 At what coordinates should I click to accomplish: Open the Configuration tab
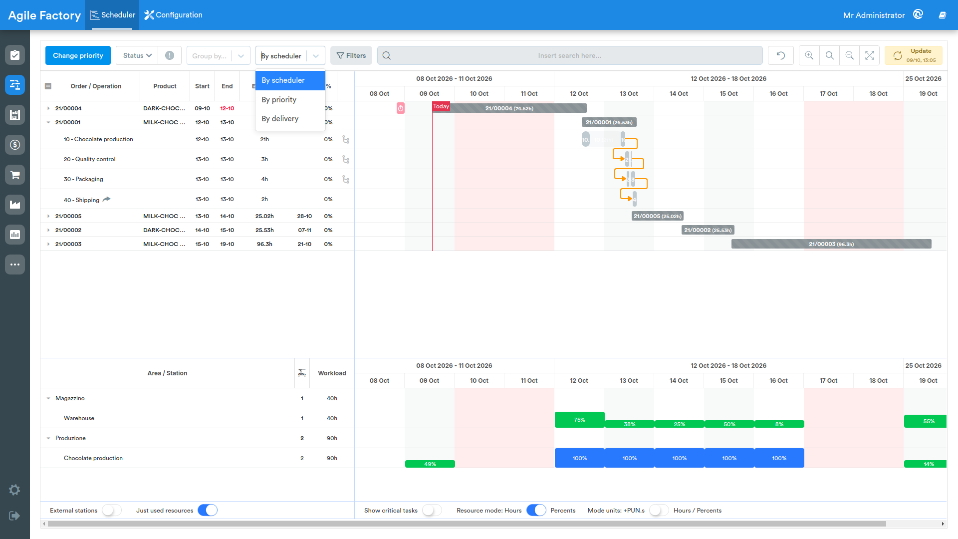[x=173, y=15]
